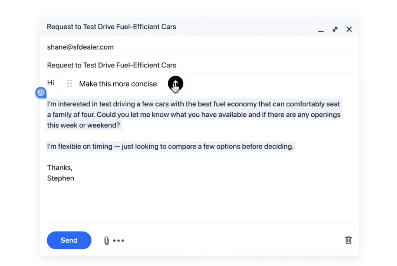Click the paragraph starting 'I'm interested in test driving'
The width and height of the screenshot is (397, 266).
click(x=193, y=115)
